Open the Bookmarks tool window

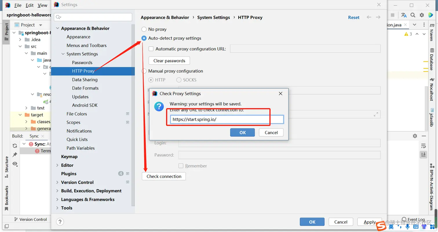6,198
